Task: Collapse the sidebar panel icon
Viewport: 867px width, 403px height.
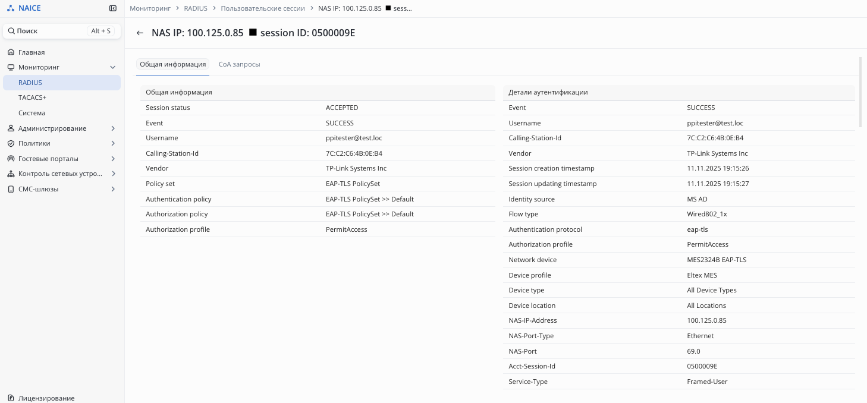Action: click(113, 8)
